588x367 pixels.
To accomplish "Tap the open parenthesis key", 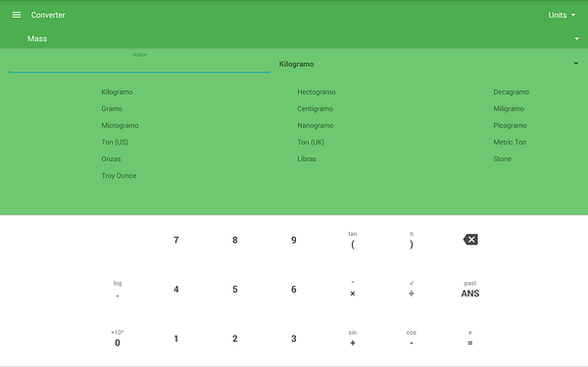I will pyautogui.click(x=353, y=244).
